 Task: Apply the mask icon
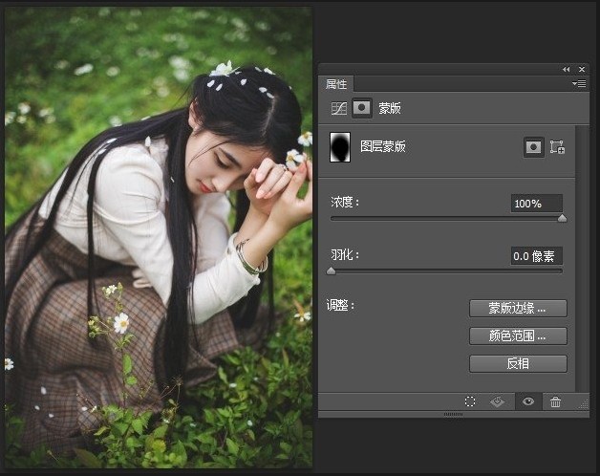point(498,401)
